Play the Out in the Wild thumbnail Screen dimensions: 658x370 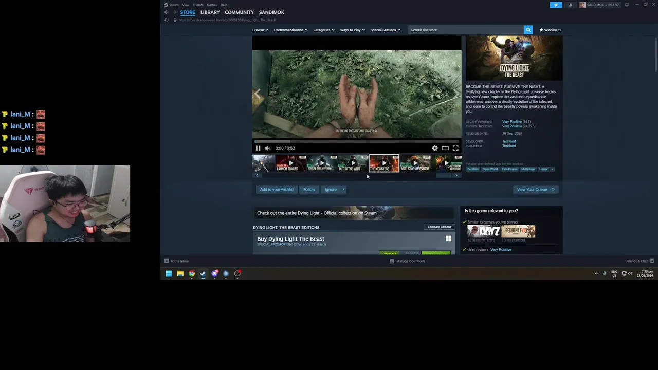pos(353,163)
